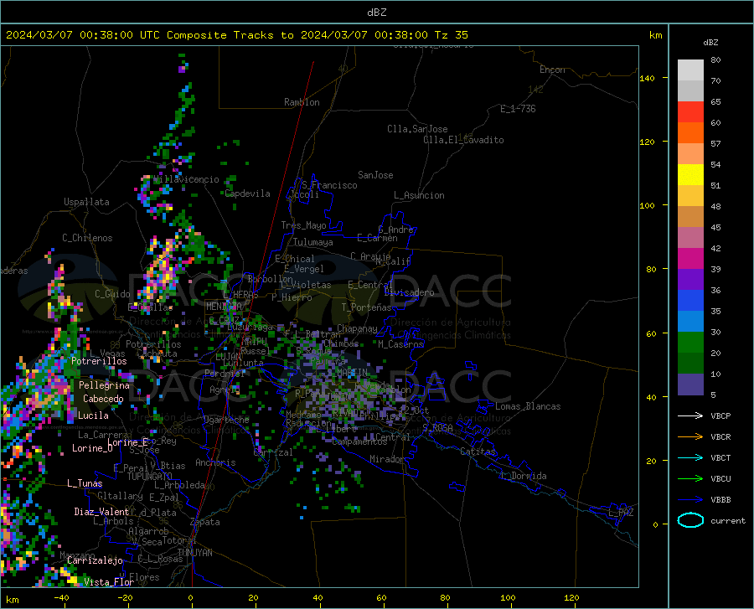Click the Lomas_Blancas map label
This screenshot has height=609, width=754.
point(528,406)
